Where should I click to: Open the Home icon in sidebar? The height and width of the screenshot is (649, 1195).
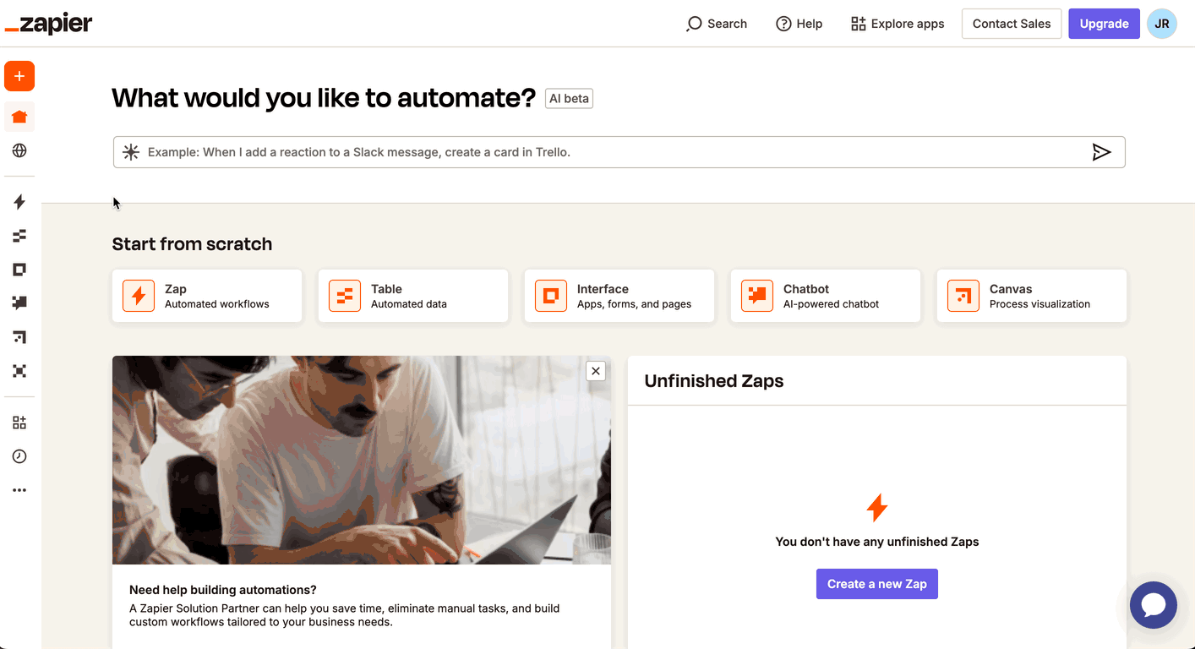tap(19, 117)
